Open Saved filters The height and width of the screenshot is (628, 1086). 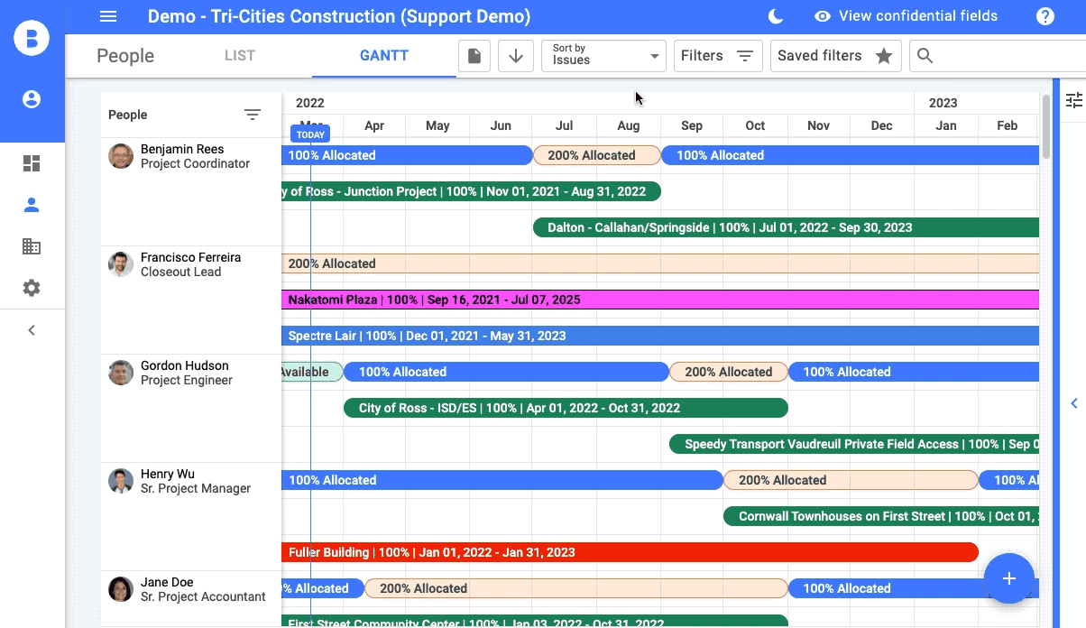click(835, 56)
